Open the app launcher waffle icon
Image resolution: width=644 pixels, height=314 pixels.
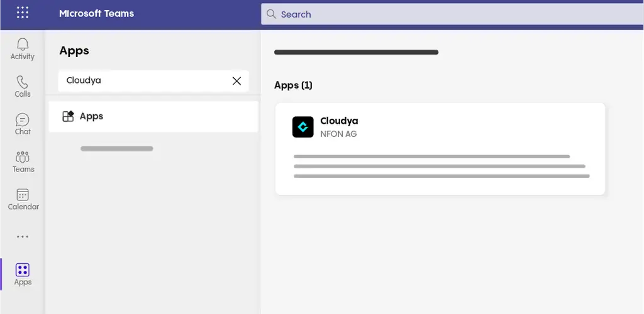[x=23, y=13]
